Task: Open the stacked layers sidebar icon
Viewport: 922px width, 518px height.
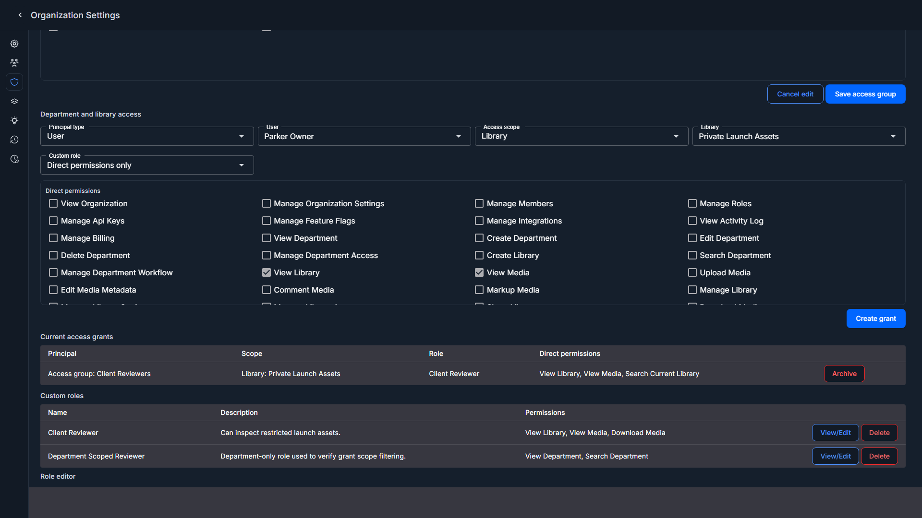Action: 14,101
